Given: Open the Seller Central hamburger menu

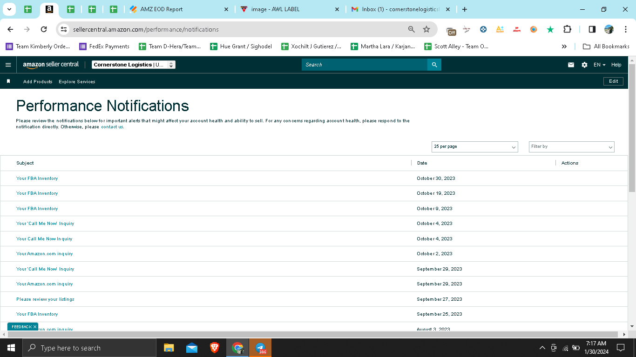Looking at the screenshot, I should [8, 65].
